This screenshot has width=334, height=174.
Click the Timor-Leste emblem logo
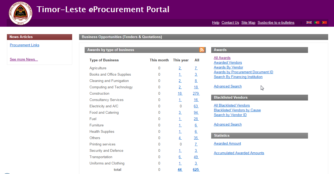click(x=20, y=13)
